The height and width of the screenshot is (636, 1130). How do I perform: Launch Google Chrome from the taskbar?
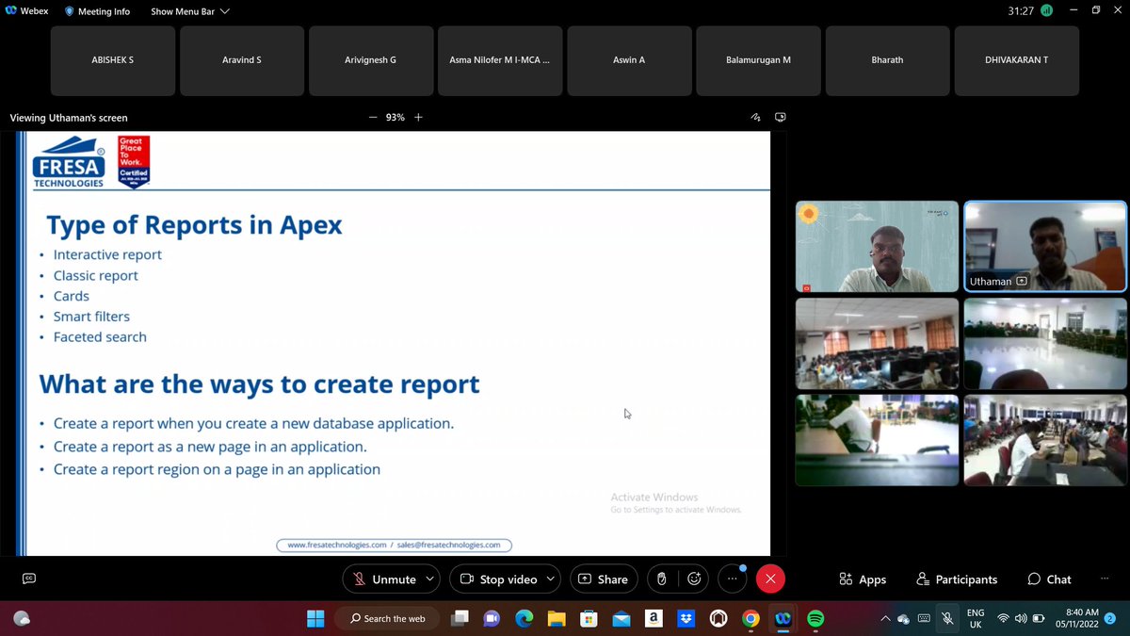click(751, 618)
